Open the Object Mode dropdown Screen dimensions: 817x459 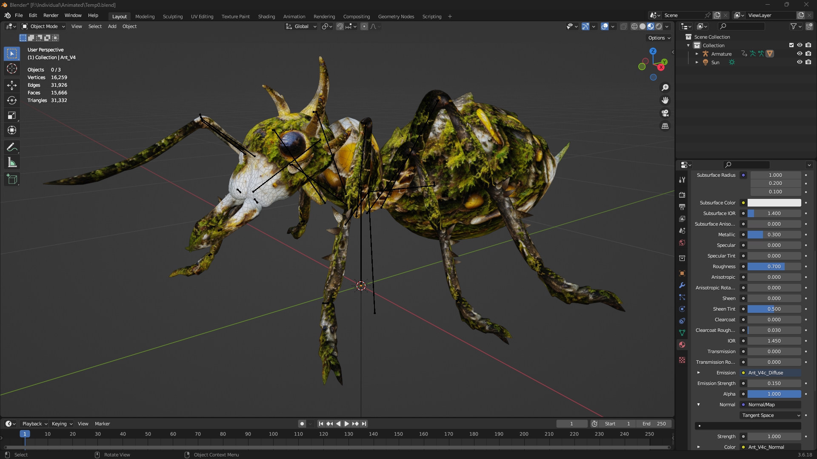[x=43, y=26]
